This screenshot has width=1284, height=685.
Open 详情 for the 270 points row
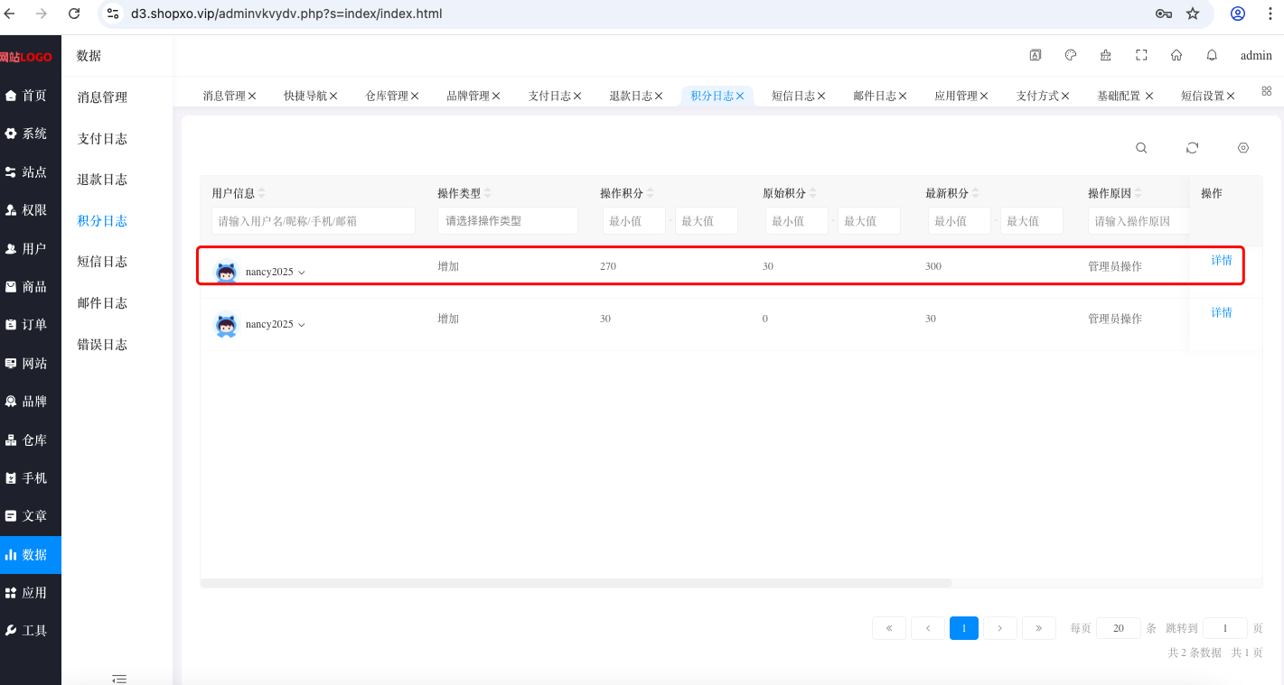tap(1222, 260)
